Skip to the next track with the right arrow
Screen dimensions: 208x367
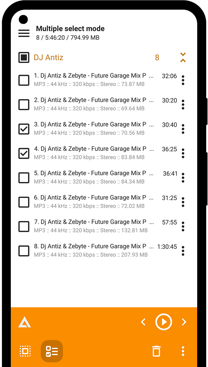click(184, 322)
